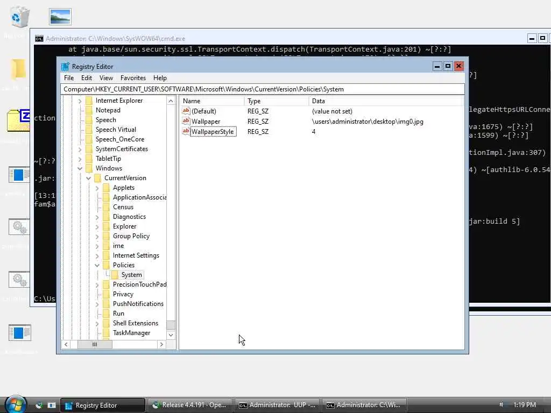Switch to Release 4.4.191 taskbar button
Screen dimensions: 551x413
click(x=190, y=405)
